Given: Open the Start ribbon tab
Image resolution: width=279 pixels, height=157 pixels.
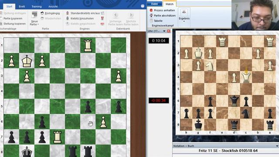Looking at the screenshot, I should tap(9, 7).
